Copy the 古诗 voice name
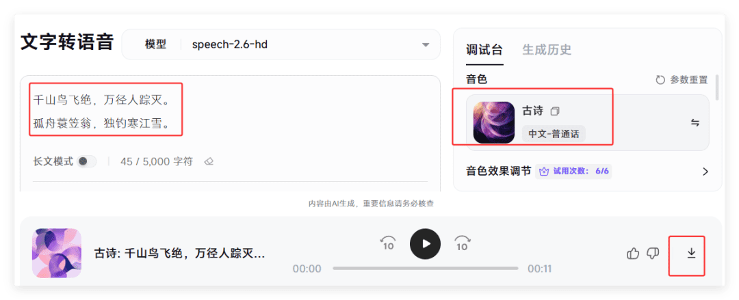This screenshot has height=300, width=739. (x=555, y=111)
